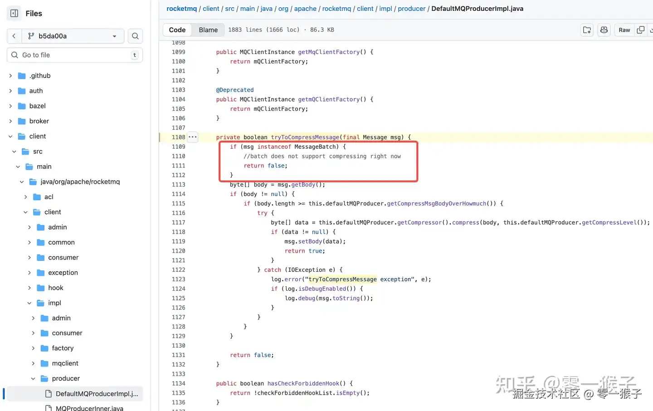Click the open-in-workspace folder icon

click(x=587, y=30)
